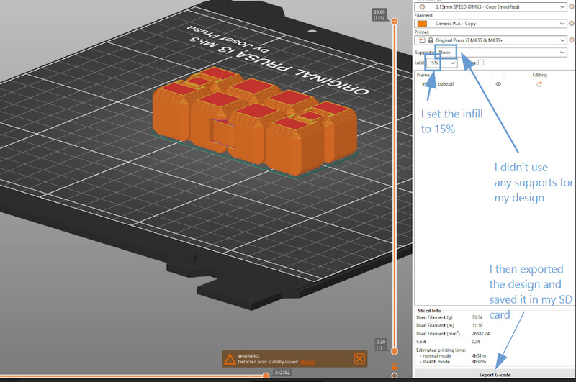
Task: Open the Original Prusa i3 MK3S printer dropdown
Action: [x=490, y=40]
